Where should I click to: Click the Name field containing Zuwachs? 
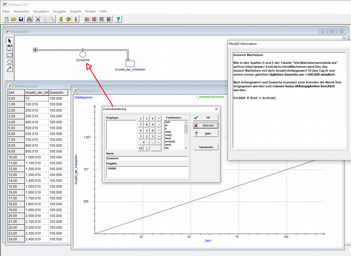tap(147, 158)
